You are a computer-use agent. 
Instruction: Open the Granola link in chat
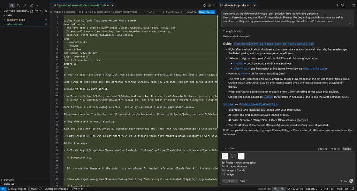pos(238,64)
